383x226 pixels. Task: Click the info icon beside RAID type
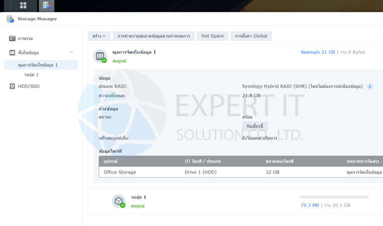click(370, 86)
